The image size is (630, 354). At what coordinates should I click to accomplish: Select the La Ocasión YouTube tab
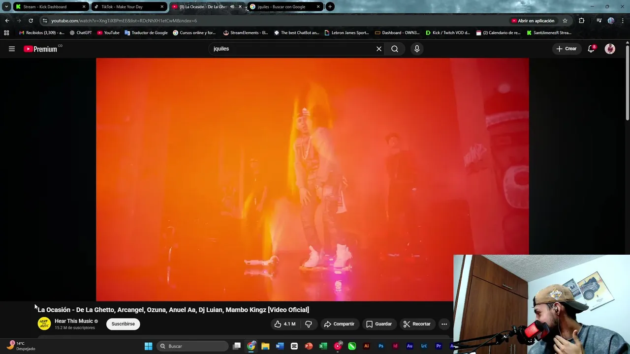pos(203,7)
